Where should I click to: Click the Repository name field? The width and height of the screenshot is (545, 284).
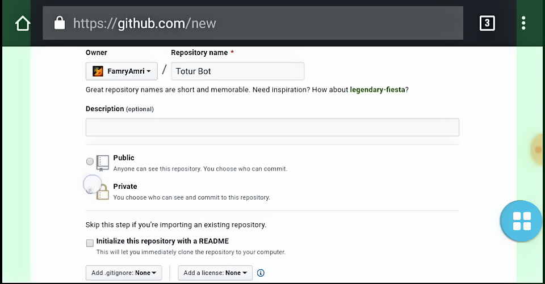(238, 71)
